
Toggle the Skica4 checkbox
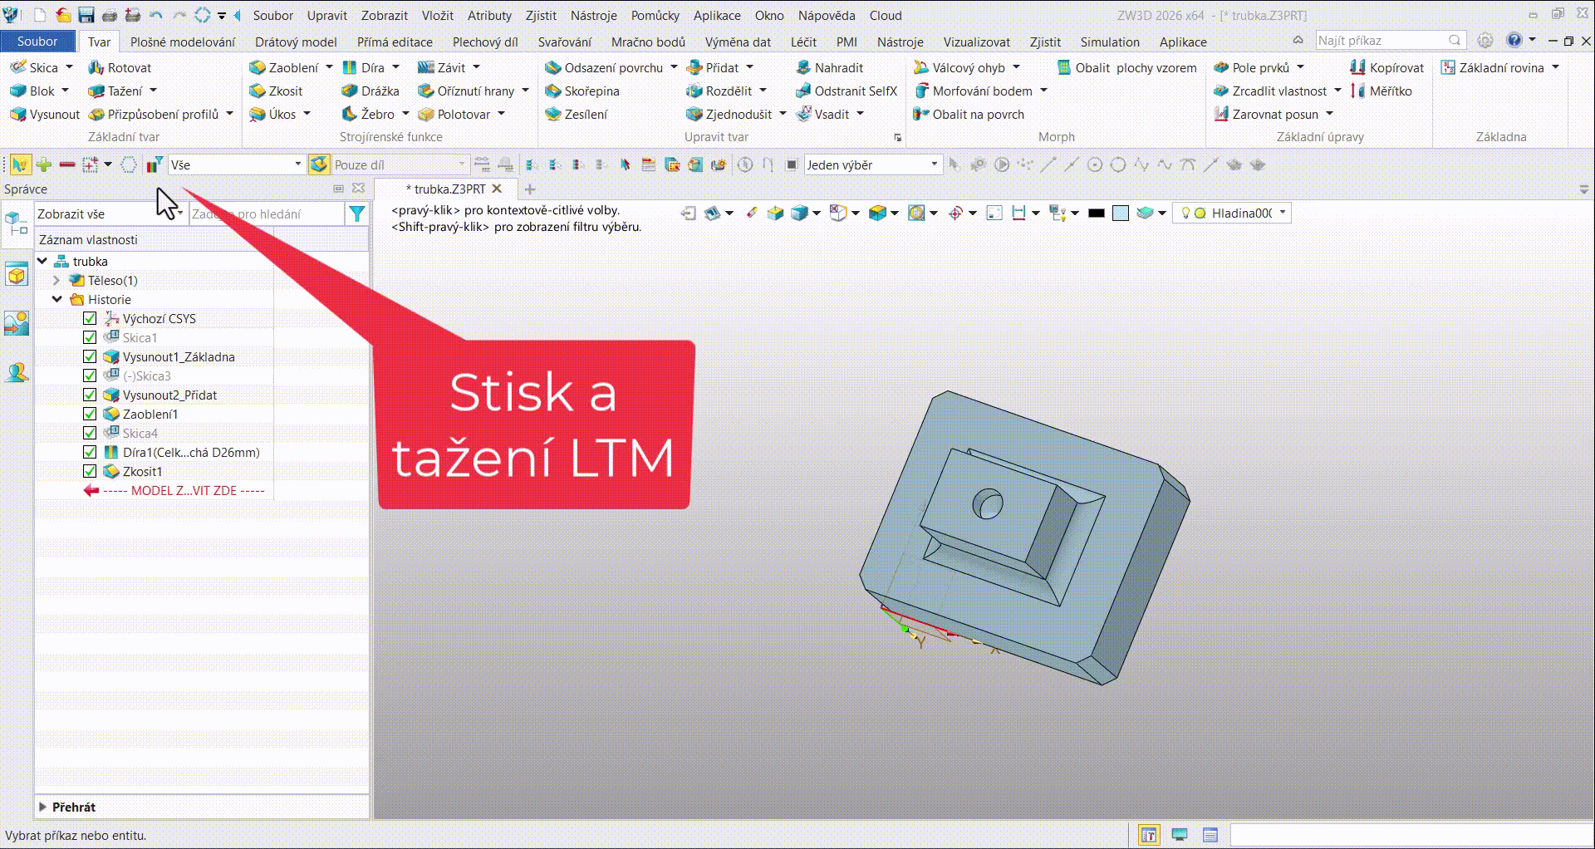click(90, 433)
